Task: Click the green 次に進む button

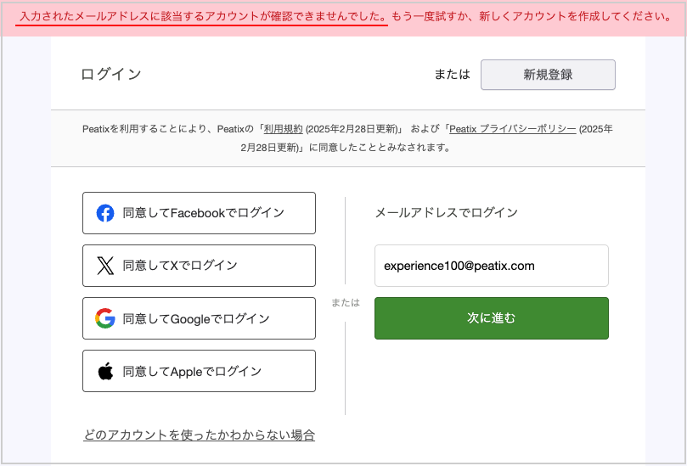Action: (x=492, y=318)
